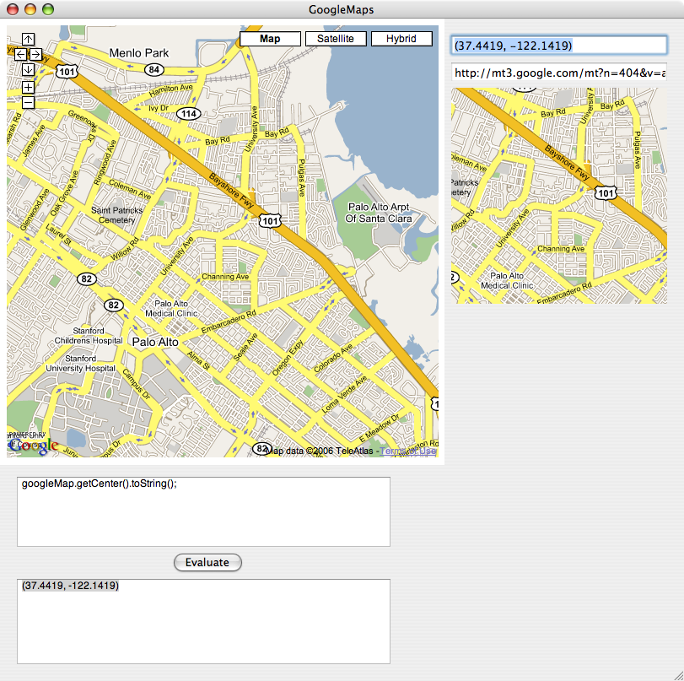The width and height of the screenshot is (684, 681).
Task: Zoom in using the plus control
Action: 29,87
